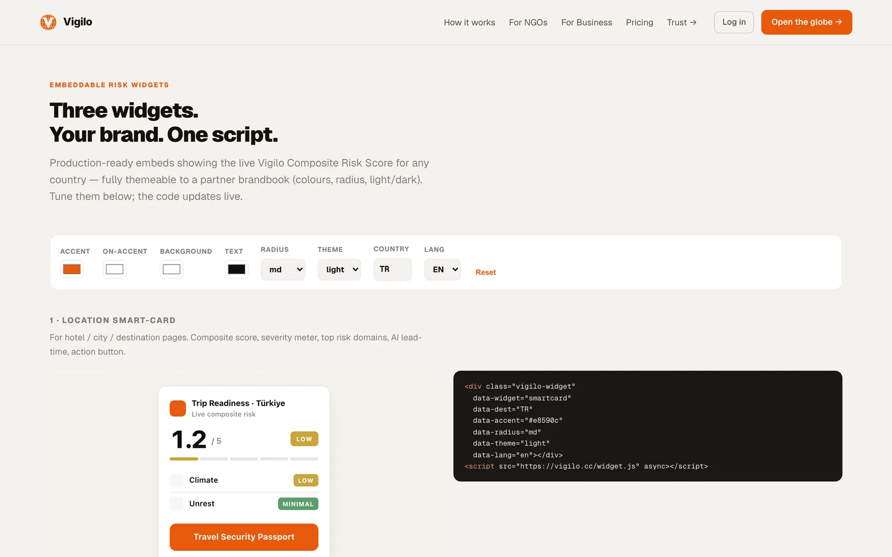The width and height of the screenshot is (892, 557).
Task: Click the data-accent="#e8590c" code line
Action: click(517, 421)
